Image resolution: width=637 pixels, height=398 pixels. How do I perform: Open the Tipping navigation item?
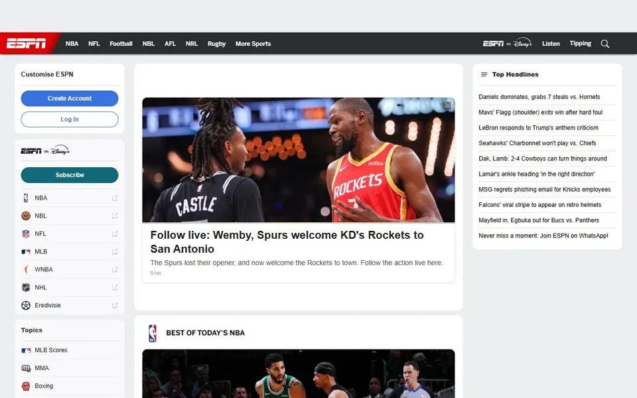(580, 44)
